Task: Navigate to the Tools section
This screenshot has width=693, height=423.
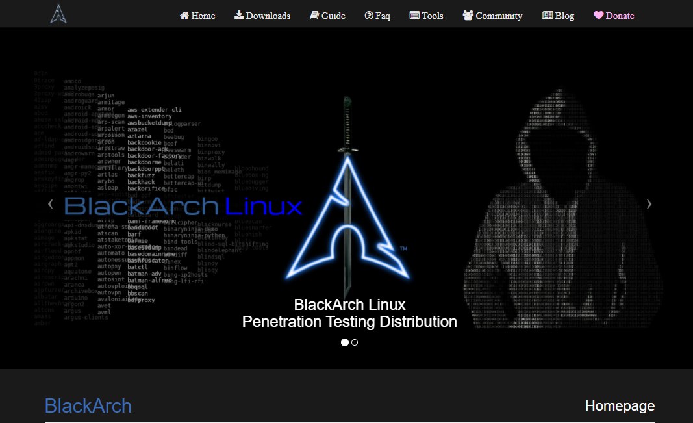Action: (x=427, y=16)
